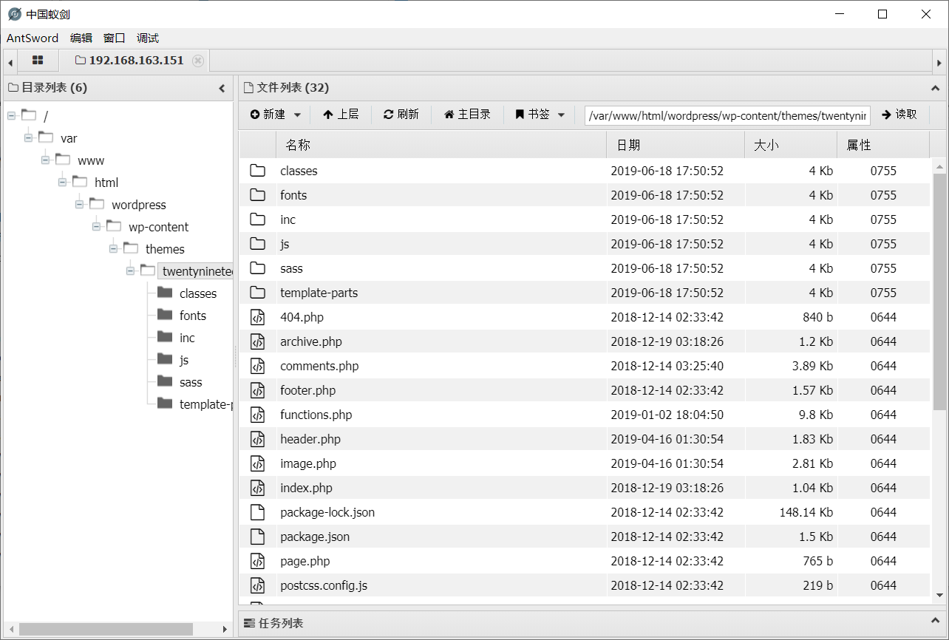This screenshot has height=640, width=949.
Task: Select inc folder in directory tree
Action: [x=187, y=338]
